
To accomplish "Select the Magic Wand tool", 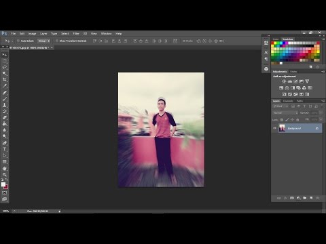I will click(x=5, y=74).
